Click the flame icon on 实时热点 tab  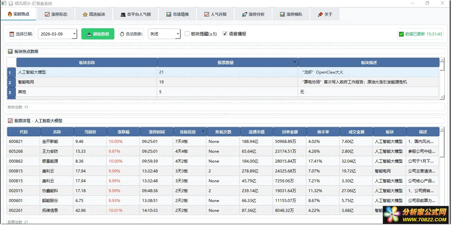(10, 14)
